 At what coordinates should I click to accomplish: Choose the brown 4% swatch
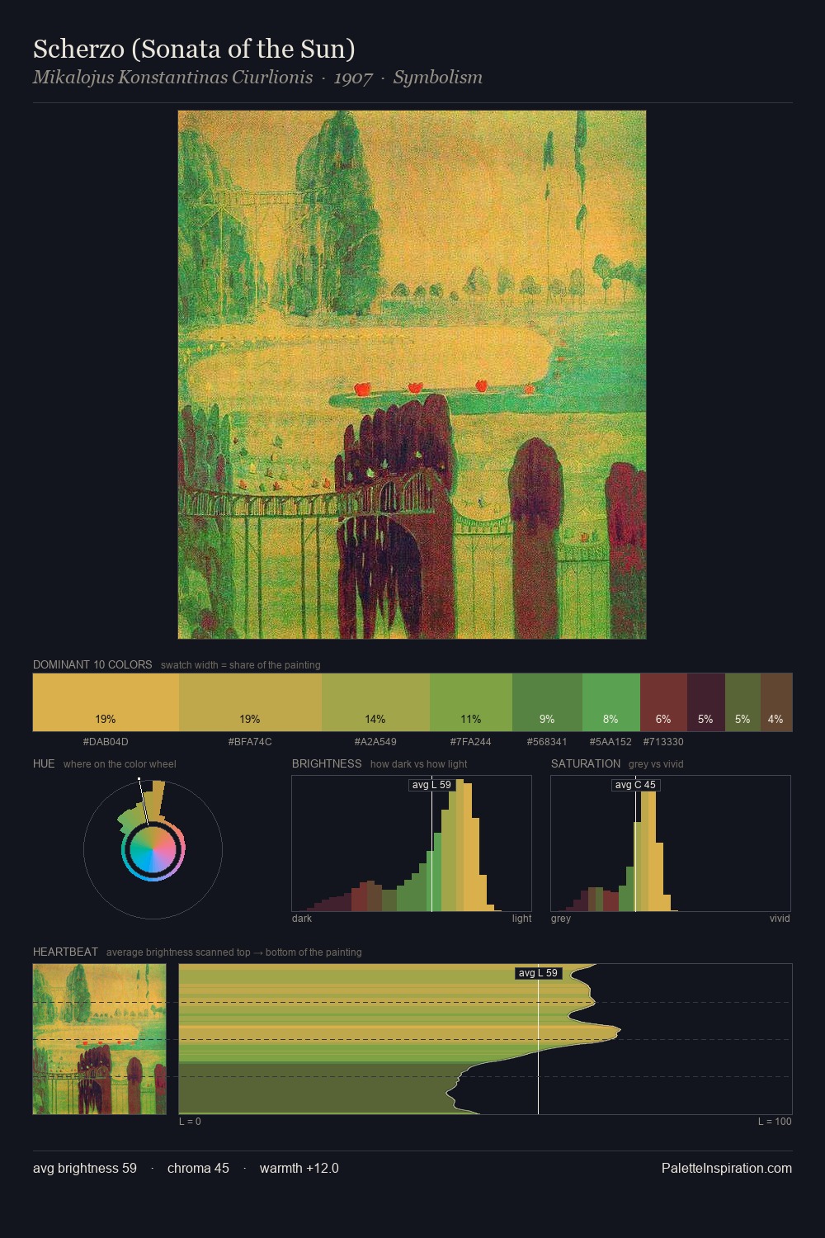tap(776, 702)
